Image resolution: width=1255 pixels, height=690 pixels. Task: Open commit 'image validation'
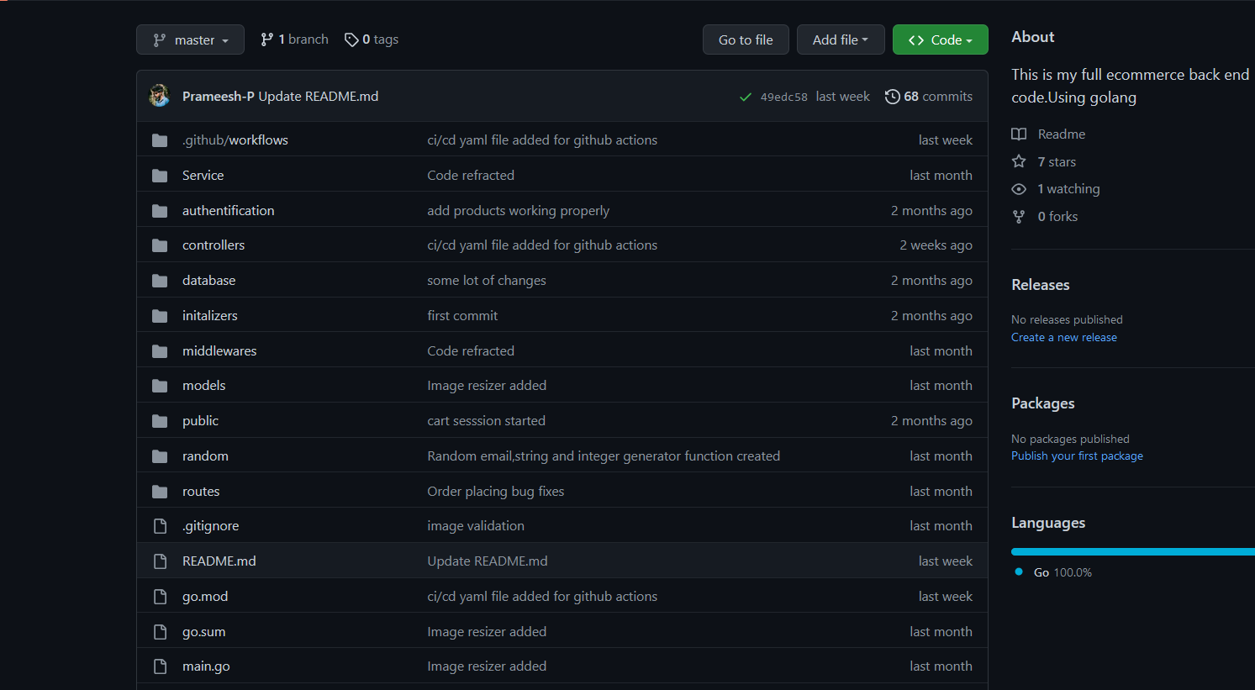pos(476,526)
